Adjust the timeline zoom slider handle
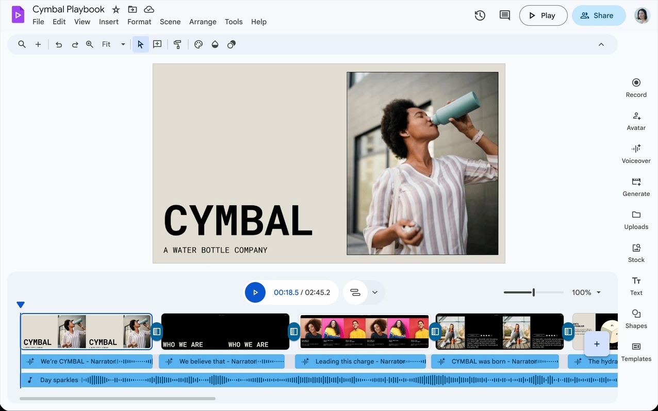Viewport: 658px width, 411px height. coord(533,292)
